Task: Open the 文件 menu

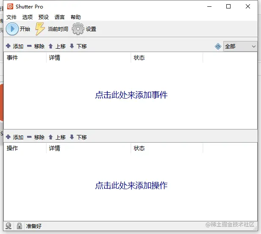Action: pos(11,17)
